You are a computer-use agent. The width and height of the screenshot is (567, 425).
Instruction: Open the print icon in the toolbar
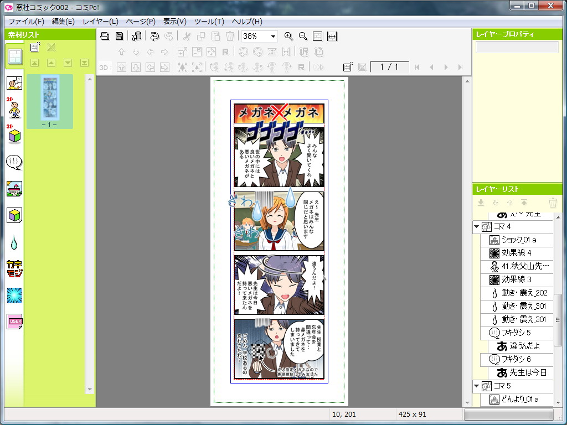coord(105,36)
